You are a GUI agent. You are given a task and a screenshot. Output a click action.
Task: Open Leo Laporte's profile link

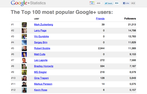pos(41,60)
